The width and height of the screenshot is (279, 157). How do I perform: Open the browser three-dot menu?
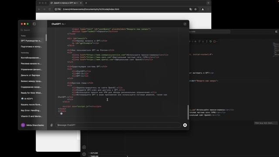208,9
